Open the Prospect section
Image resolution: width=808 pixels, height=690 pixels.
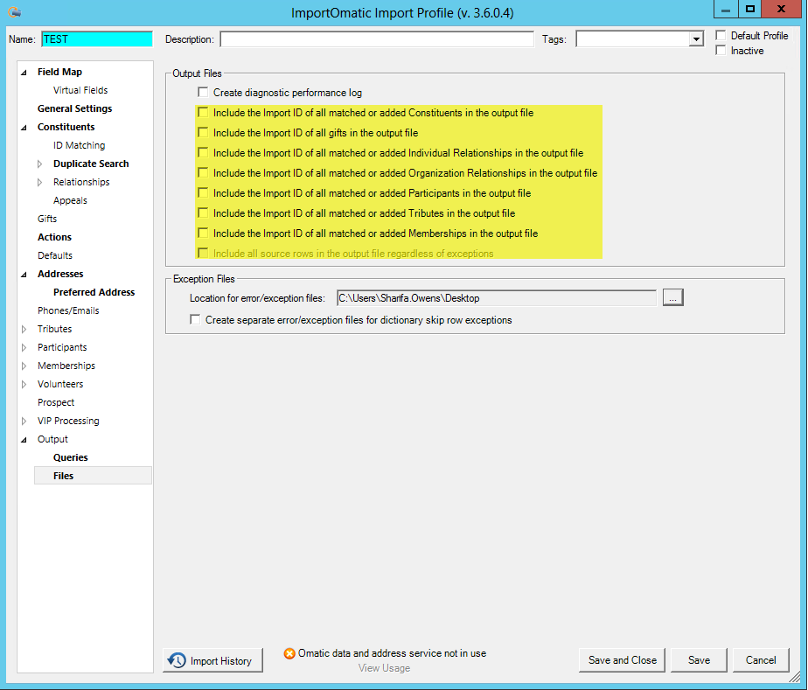(x=56, y=402)
